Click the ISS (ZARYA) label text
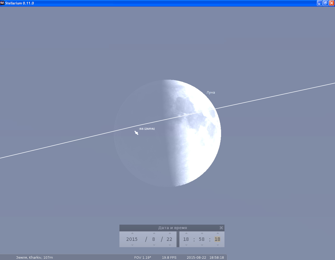Screen dimensions: 335x260 pos(147,129)
